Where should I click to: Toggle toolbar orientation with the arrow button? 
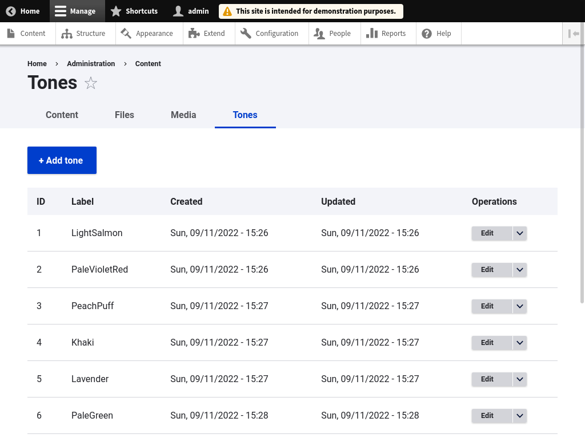pos(574,34)
